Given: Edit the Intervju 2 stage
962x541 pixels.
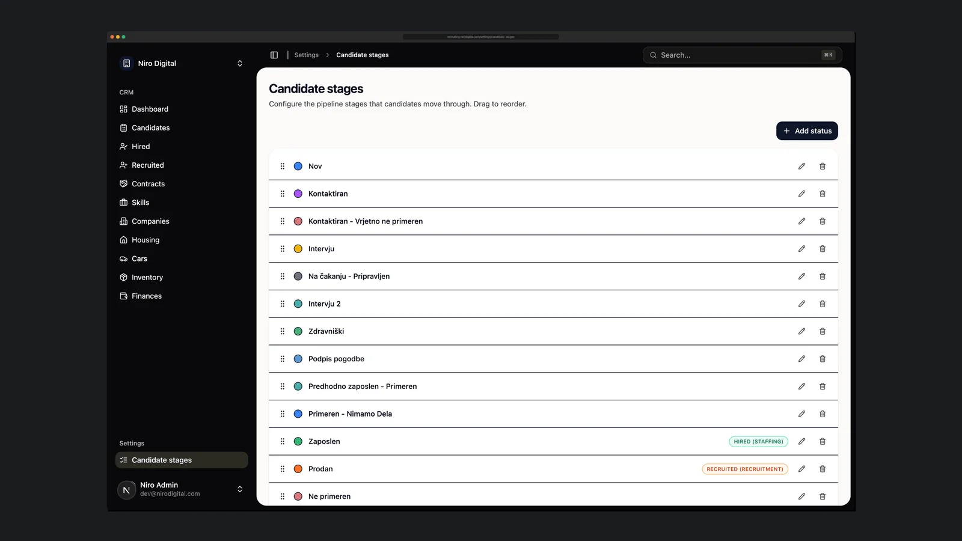Looking at the screenshot, I should (801, 304).
